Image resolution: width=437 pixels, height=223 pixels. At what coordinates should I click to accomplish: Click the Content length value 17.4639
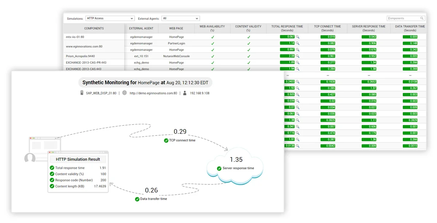pyautogui.click(x=100, y=186)
